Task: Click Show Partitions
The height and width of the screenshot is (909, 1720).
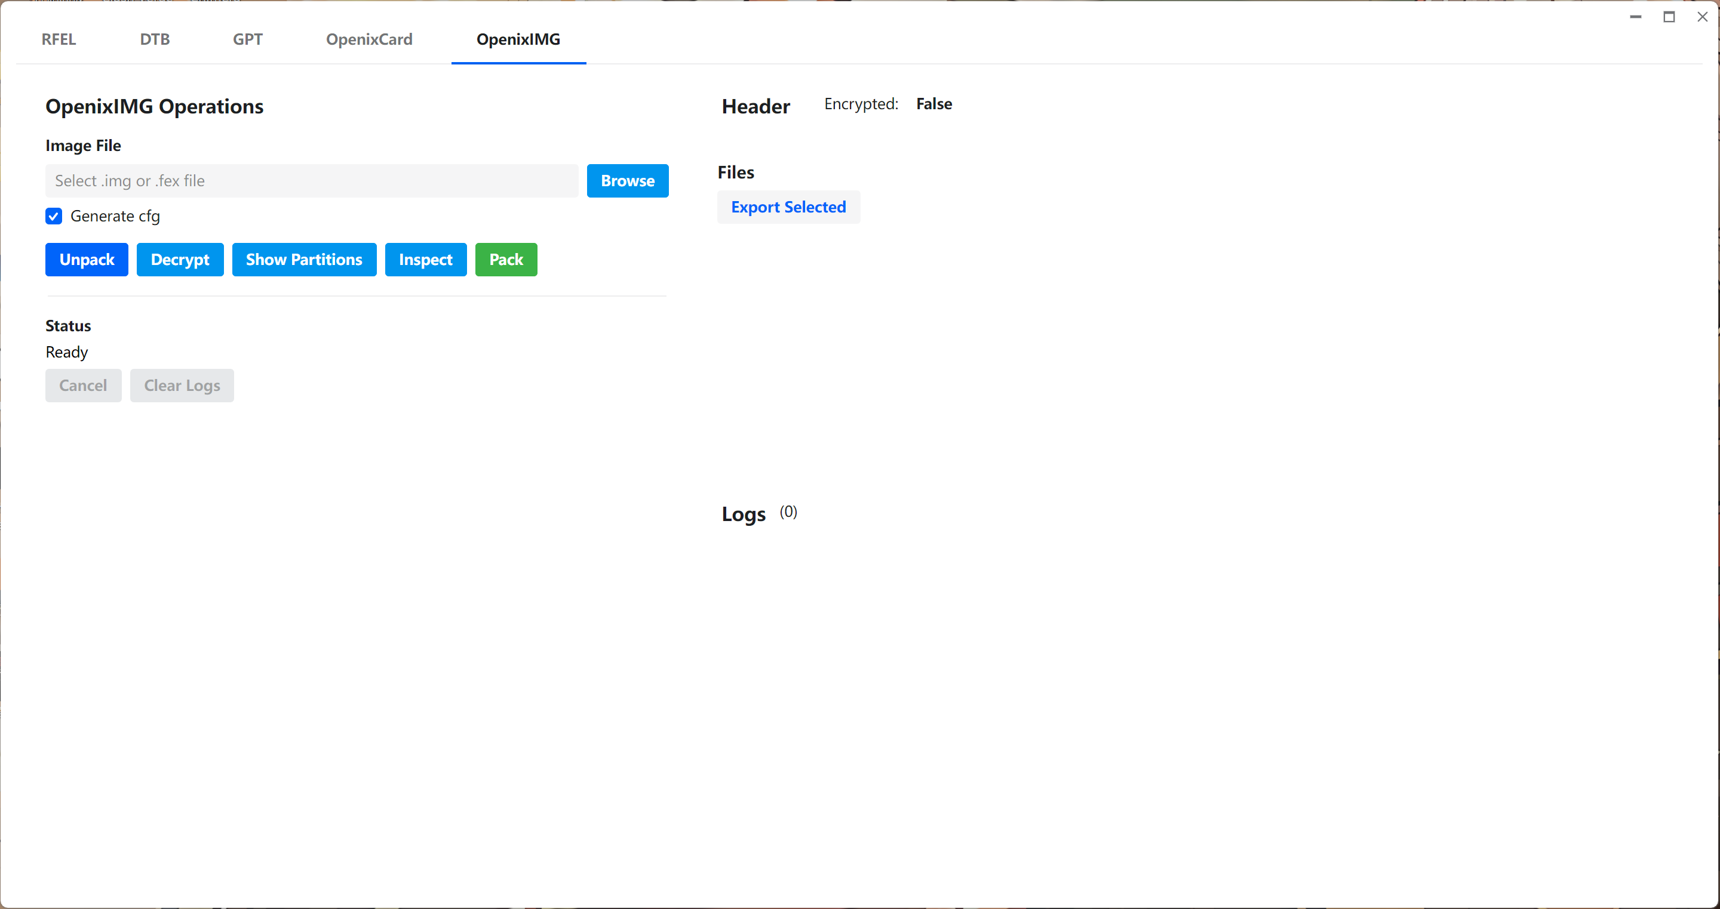Action: coord(304,260)
